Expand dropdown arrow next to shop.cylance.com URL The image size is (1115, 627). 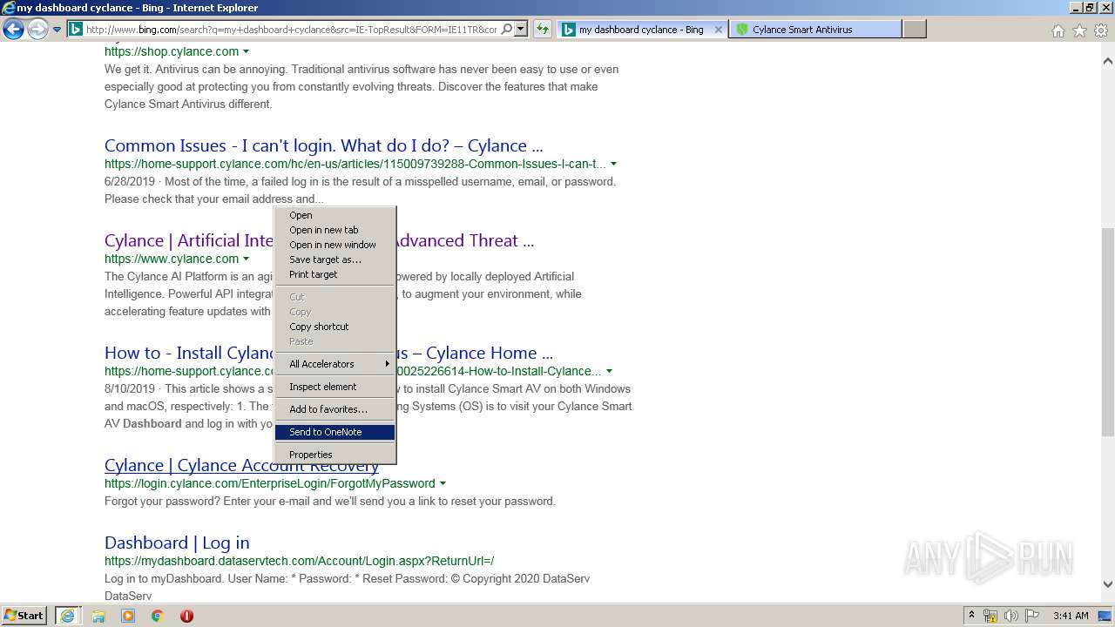246,51
